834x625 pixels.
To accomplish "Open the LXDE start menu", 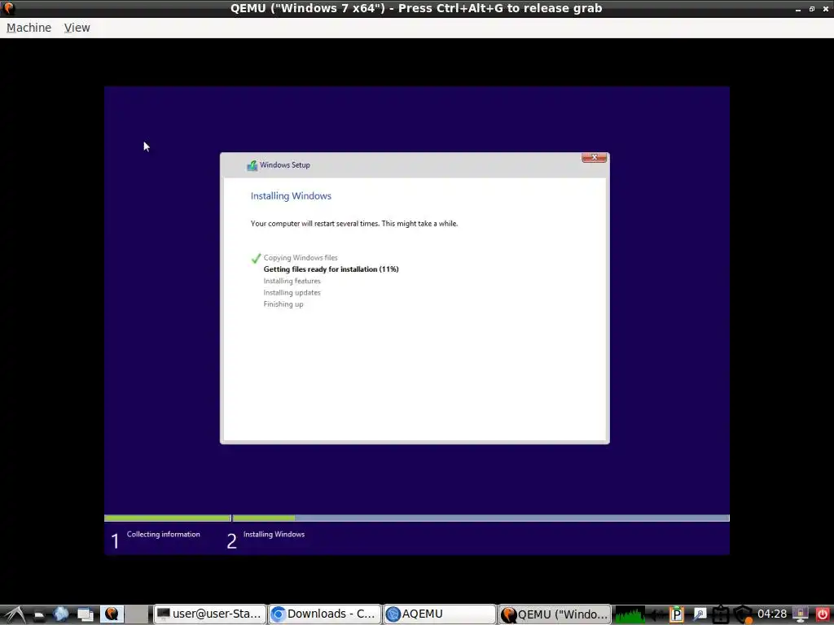I will pos(15,614).
